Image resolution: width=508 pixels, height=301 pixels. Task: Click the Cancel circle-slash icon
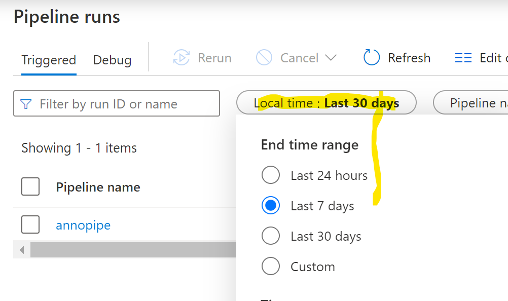(264, 58)
